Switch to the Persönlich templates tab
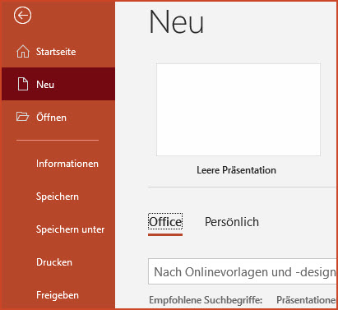The height and width of the screenshot is (310, 338). [x=232, y=222]
